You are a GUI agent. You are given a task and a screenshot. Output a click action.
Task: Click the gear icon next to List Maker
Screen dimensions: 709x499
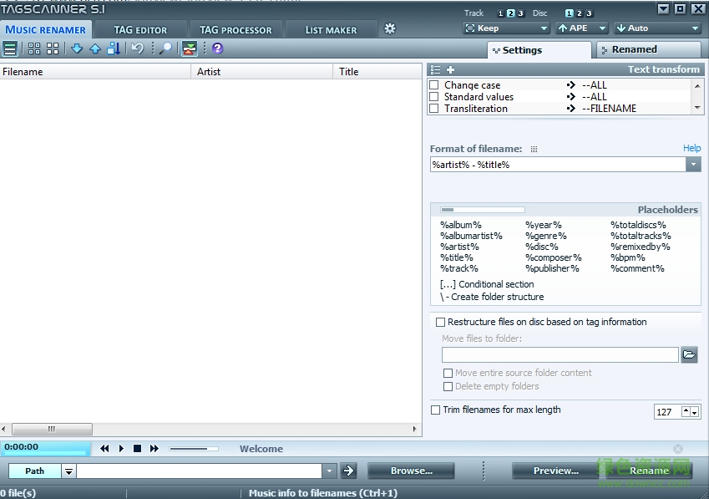[x=389, y=28]
